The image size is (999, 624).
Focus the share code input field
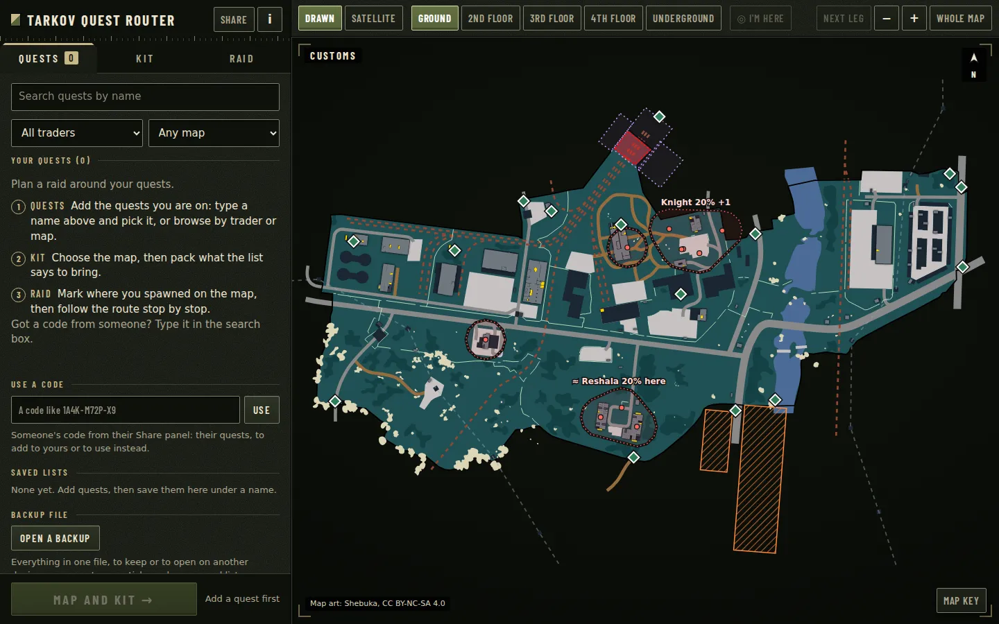[x=126, y=410]
